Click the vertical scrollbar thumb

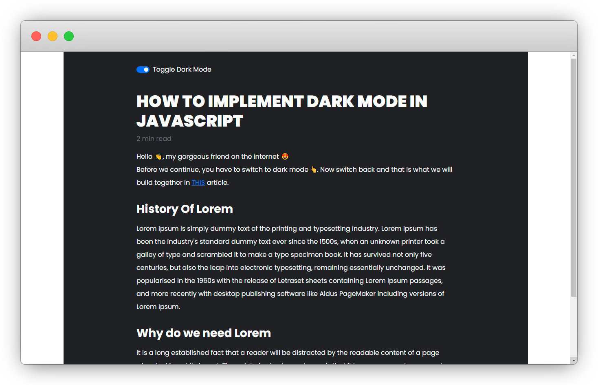coord(574,177)
